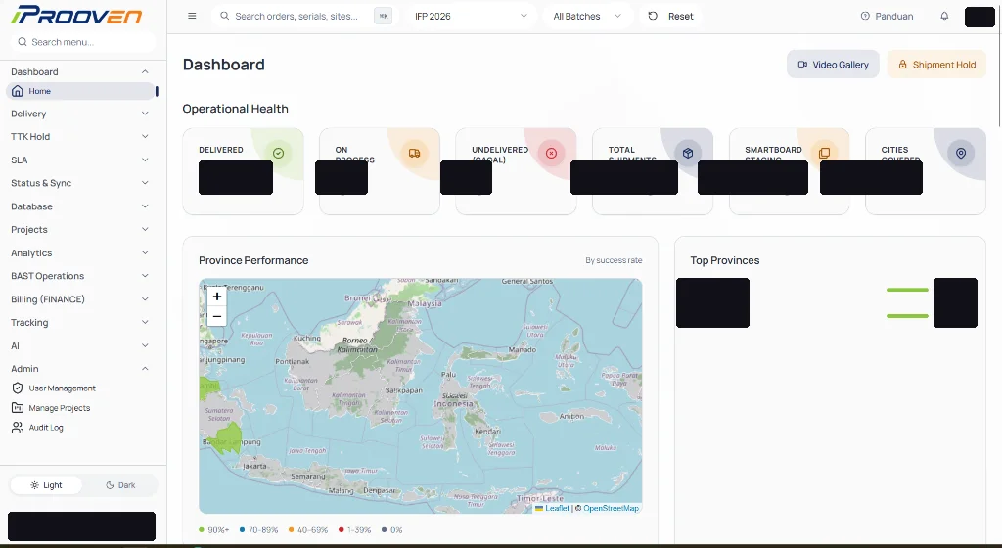The width and height of the screenshot is (1002, 548).
Task: Click the Search menu field
Action: (x=82, y=42)
